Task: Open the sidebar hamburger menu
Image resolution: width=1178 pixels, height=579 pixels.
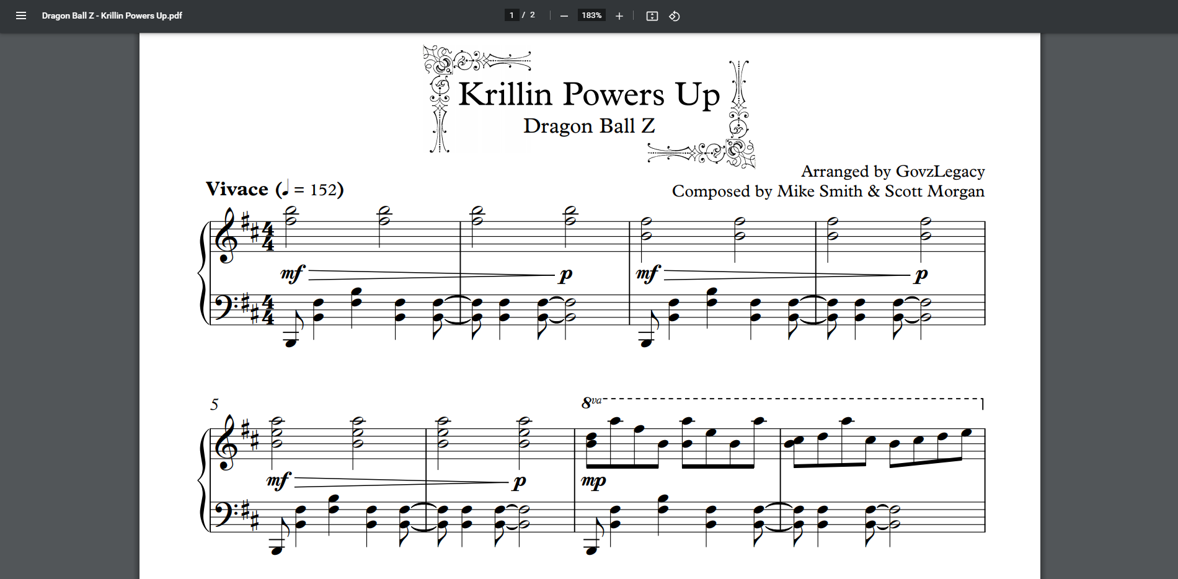Action: click(x=21, y=15)
